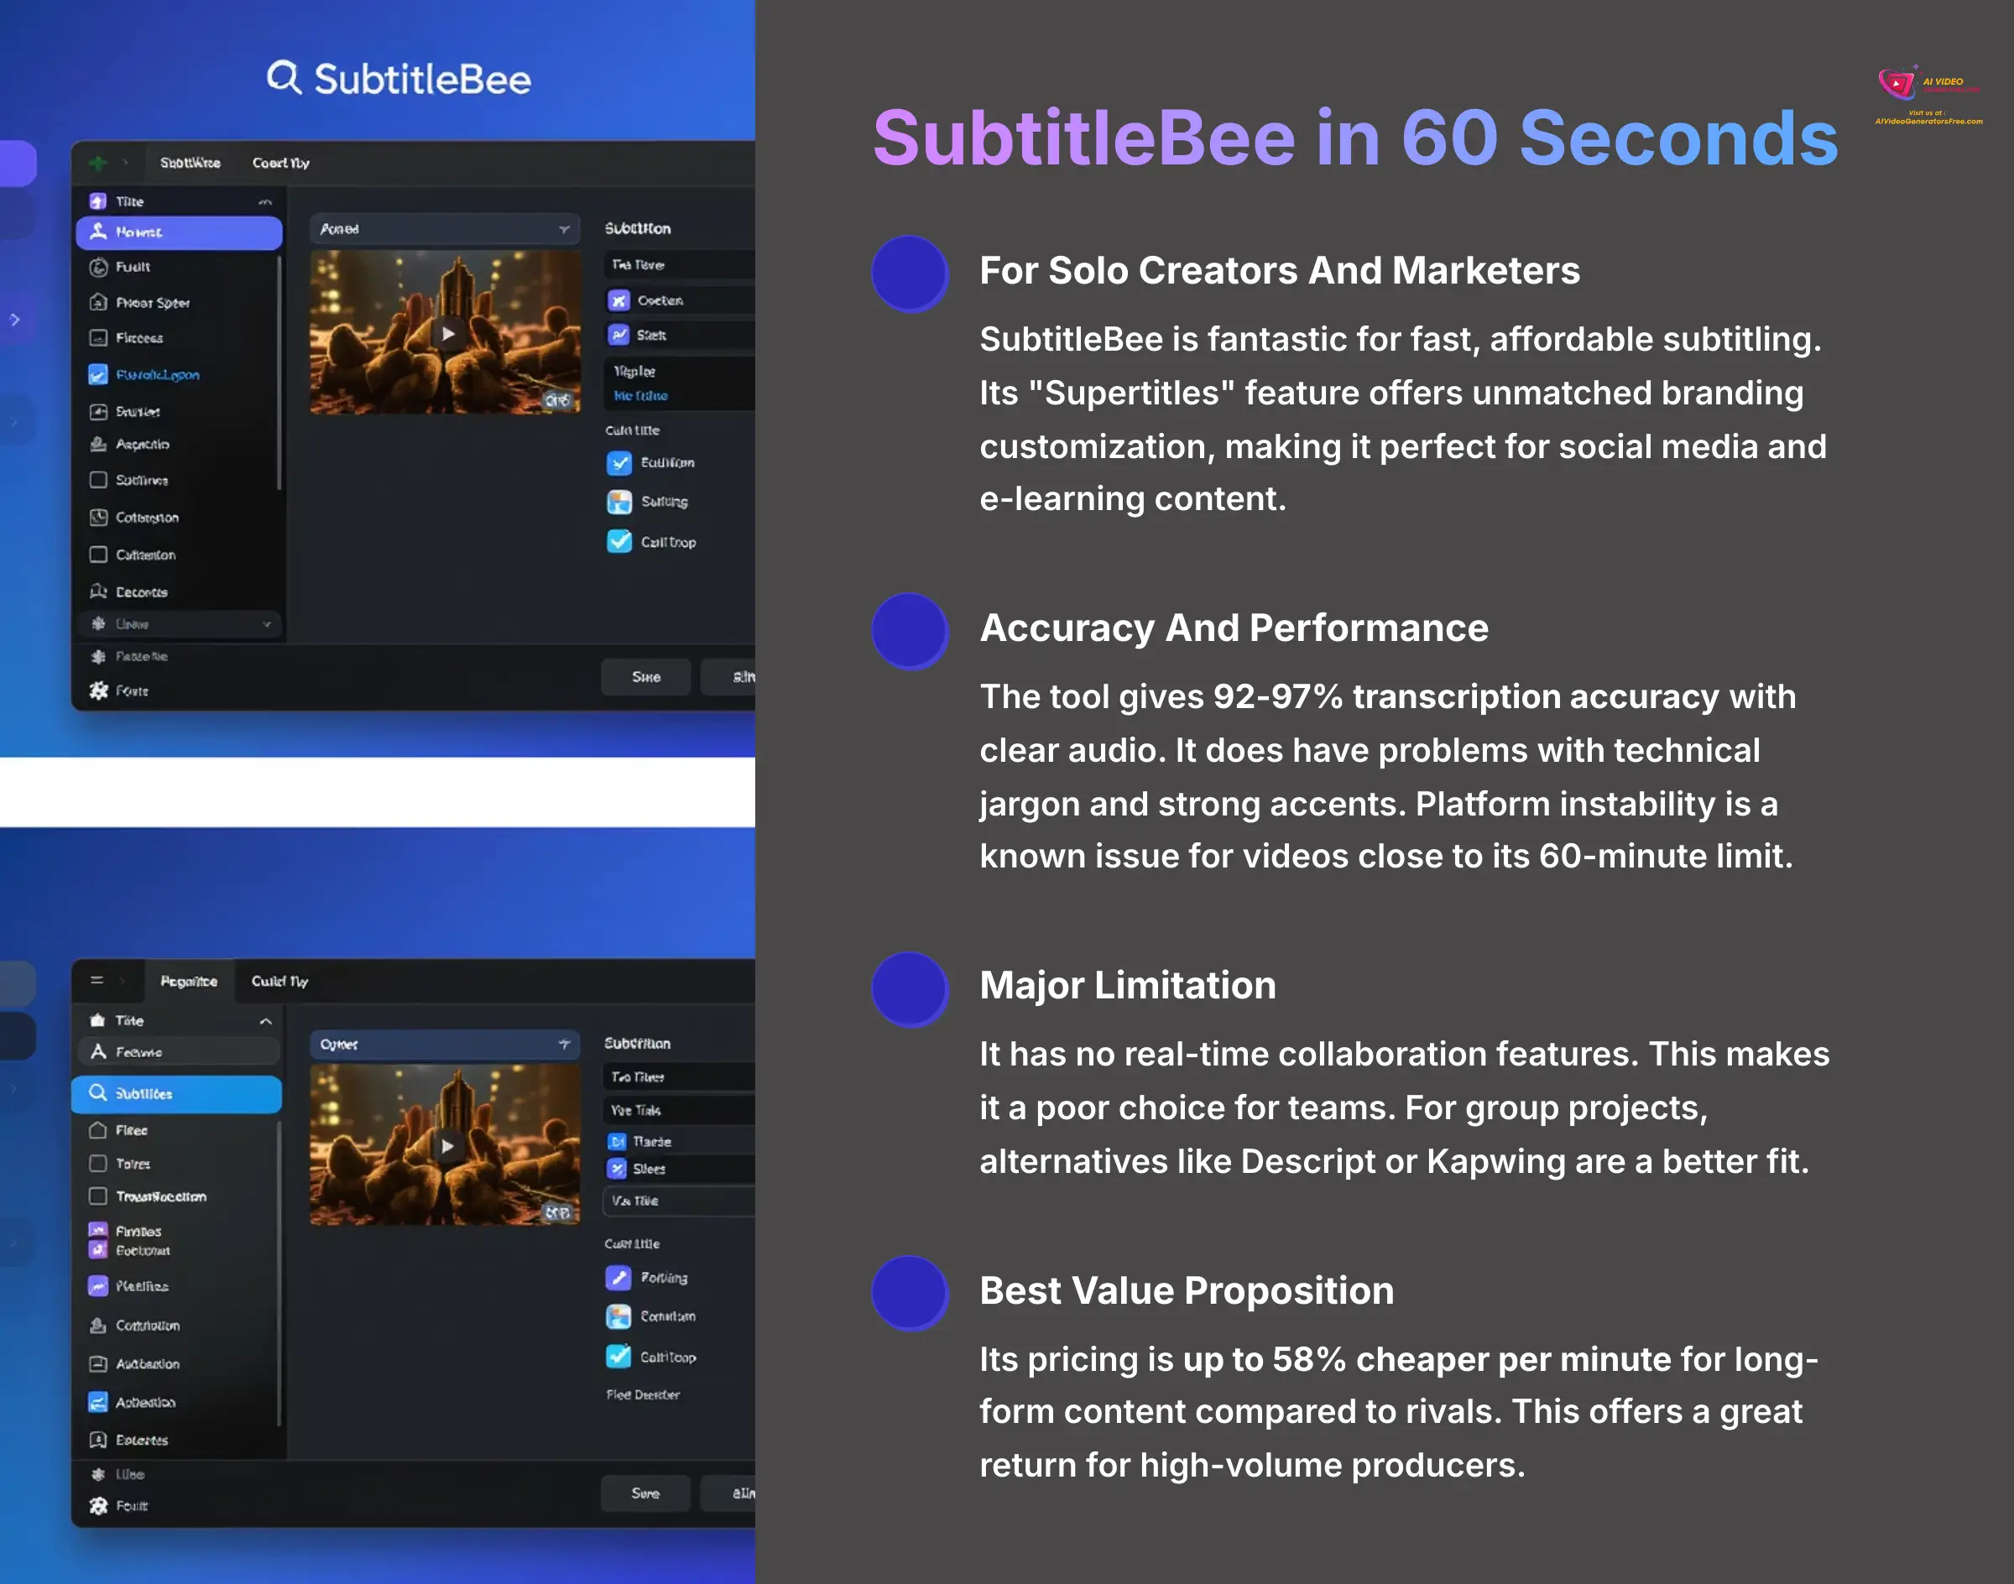This screenshot has width=2014, height=1584.
Task: Click the blue Aobeation icon
Action: pyautogui.click(x=97, y=1402)
